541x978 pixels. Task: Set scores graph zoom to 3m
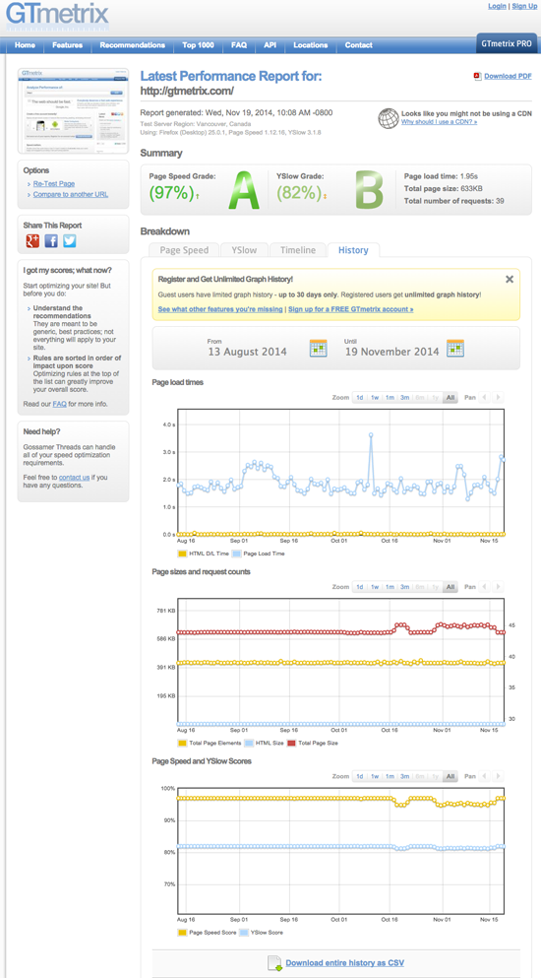coord(404,776)
